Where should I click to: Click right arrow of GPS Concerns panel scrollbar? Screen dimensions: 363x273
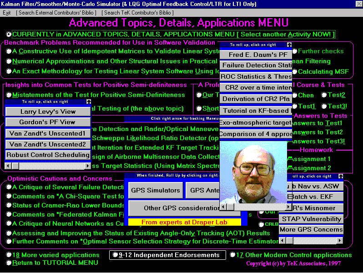(340, 241)
